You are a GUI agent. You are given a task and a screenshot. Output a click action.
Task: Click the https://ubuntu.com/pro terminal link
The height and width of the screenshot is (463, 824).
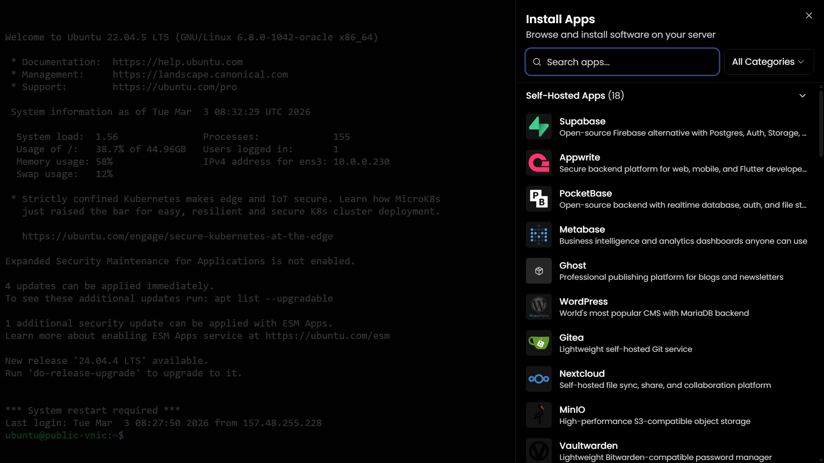point(175,87)
